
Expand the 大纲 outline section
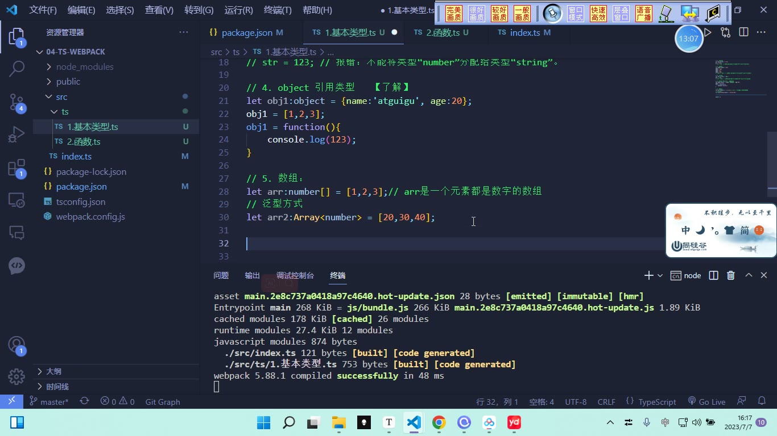pos(54,371)
